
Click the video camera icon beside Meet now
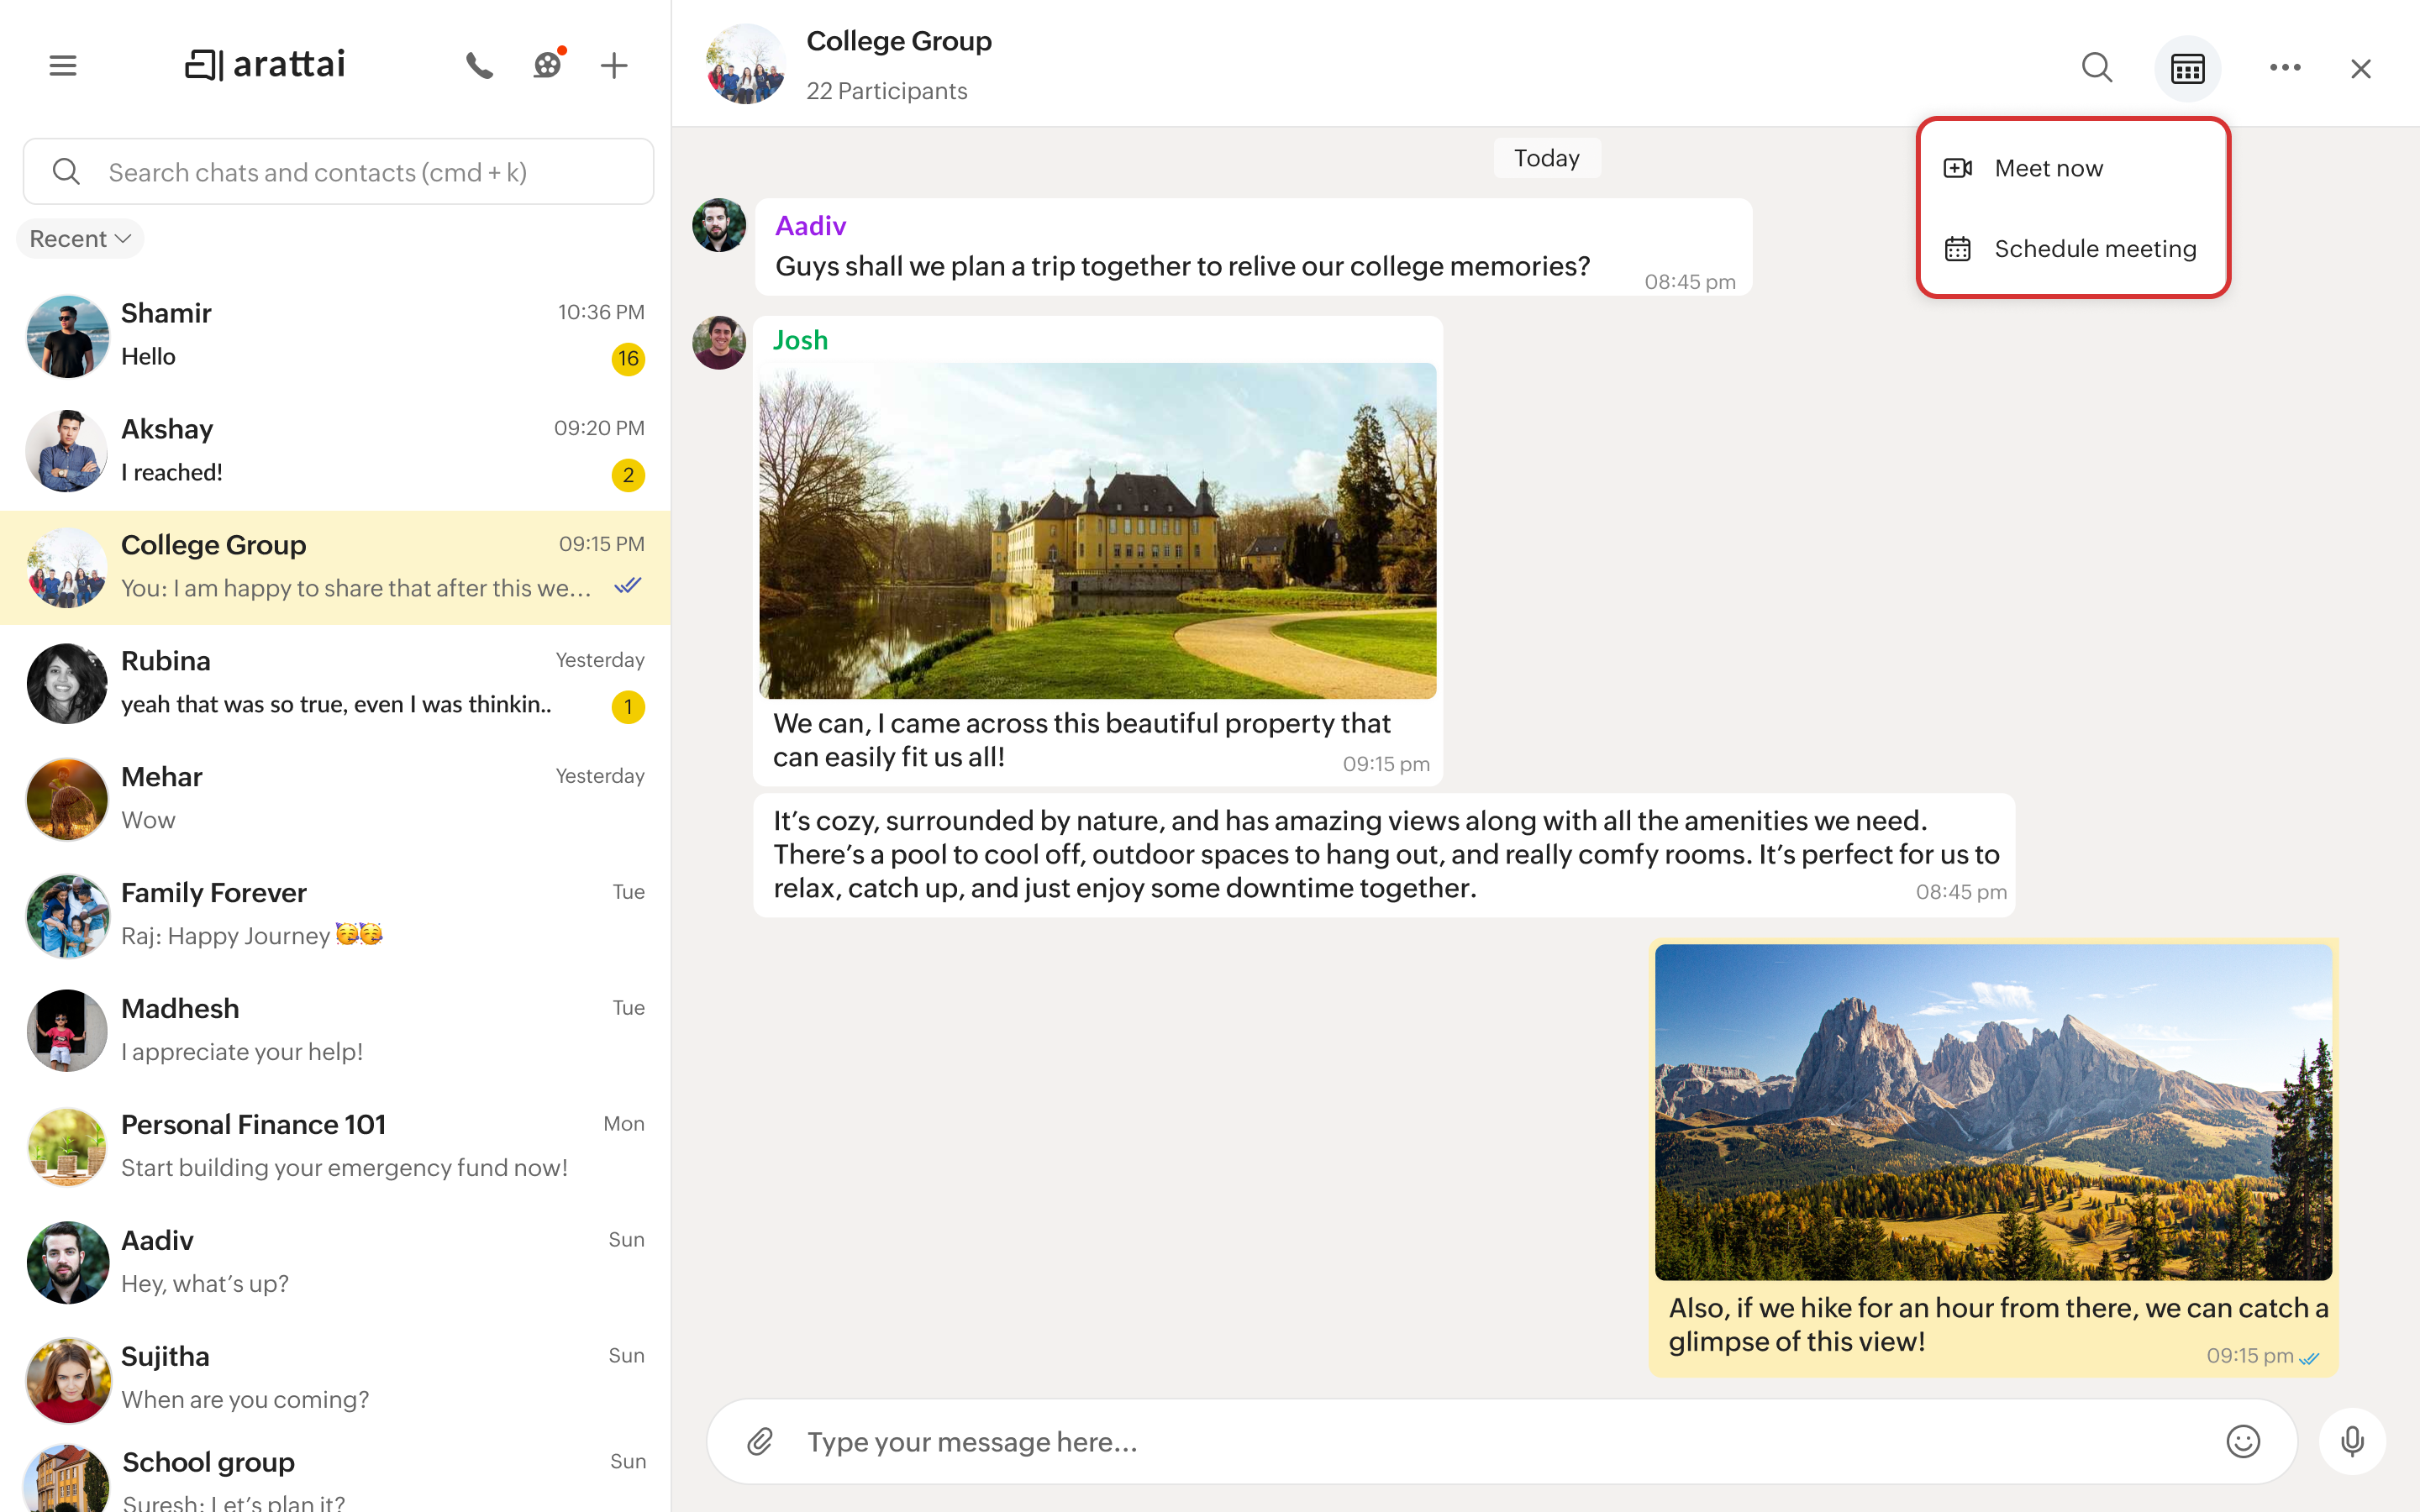pos(1957,168)
